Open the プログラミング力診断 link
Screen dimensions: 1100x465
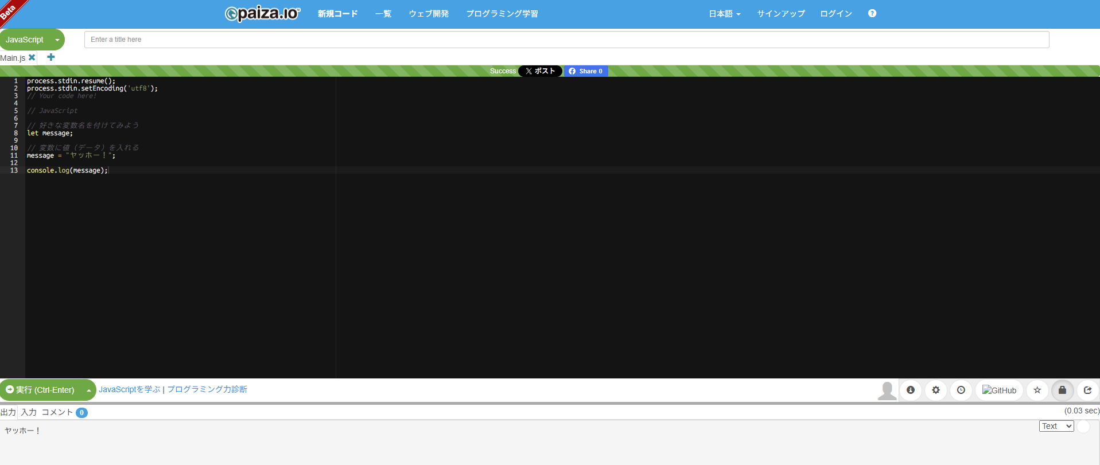(x=207, y=389)
